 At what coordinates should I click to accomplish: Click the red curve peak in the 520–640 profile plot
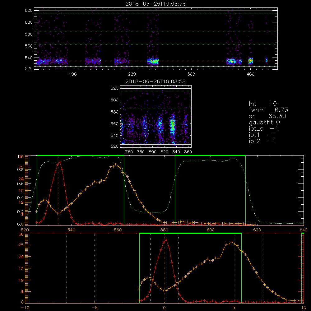(x=59, y=162)
